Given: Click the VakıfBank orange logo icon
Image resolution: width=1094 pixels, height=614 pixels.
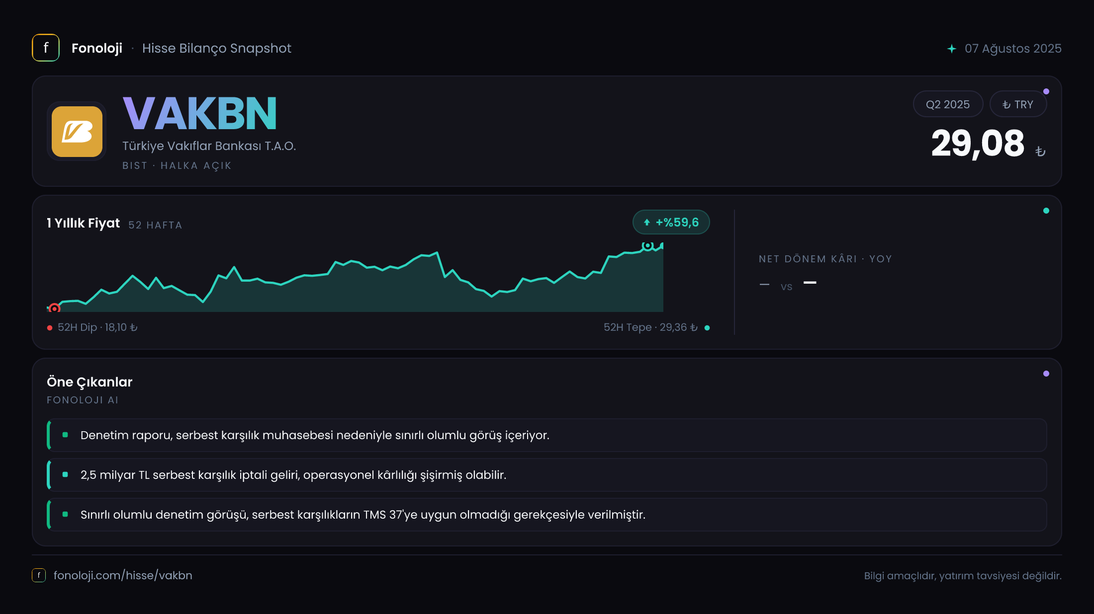Looking at the screenshot, I should [77, 132].
